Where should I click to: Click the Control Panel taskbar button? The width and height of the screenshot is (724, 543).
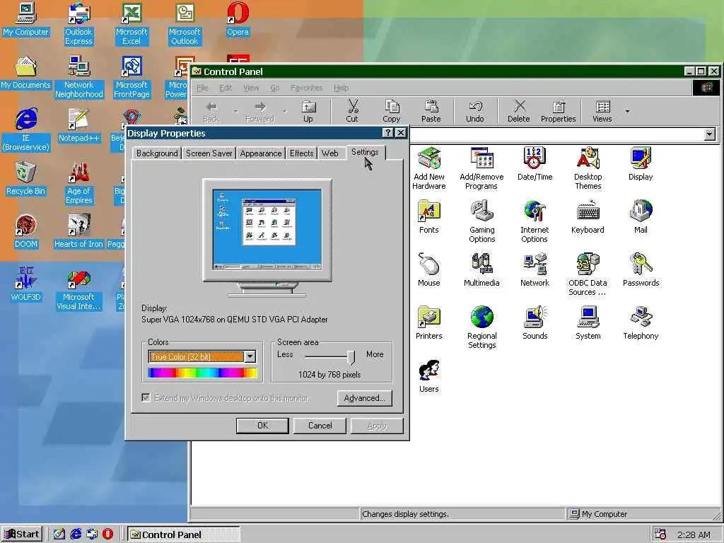[183, 535]
